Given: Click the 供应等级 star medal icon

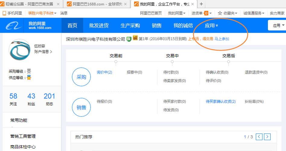Looking at the screenshot, I should (29, 78).
